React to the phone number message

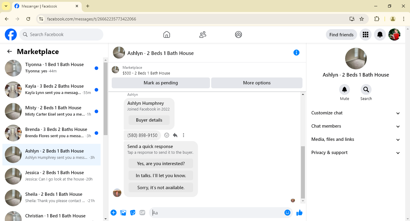pyautogui.click(x=167, y=135)
